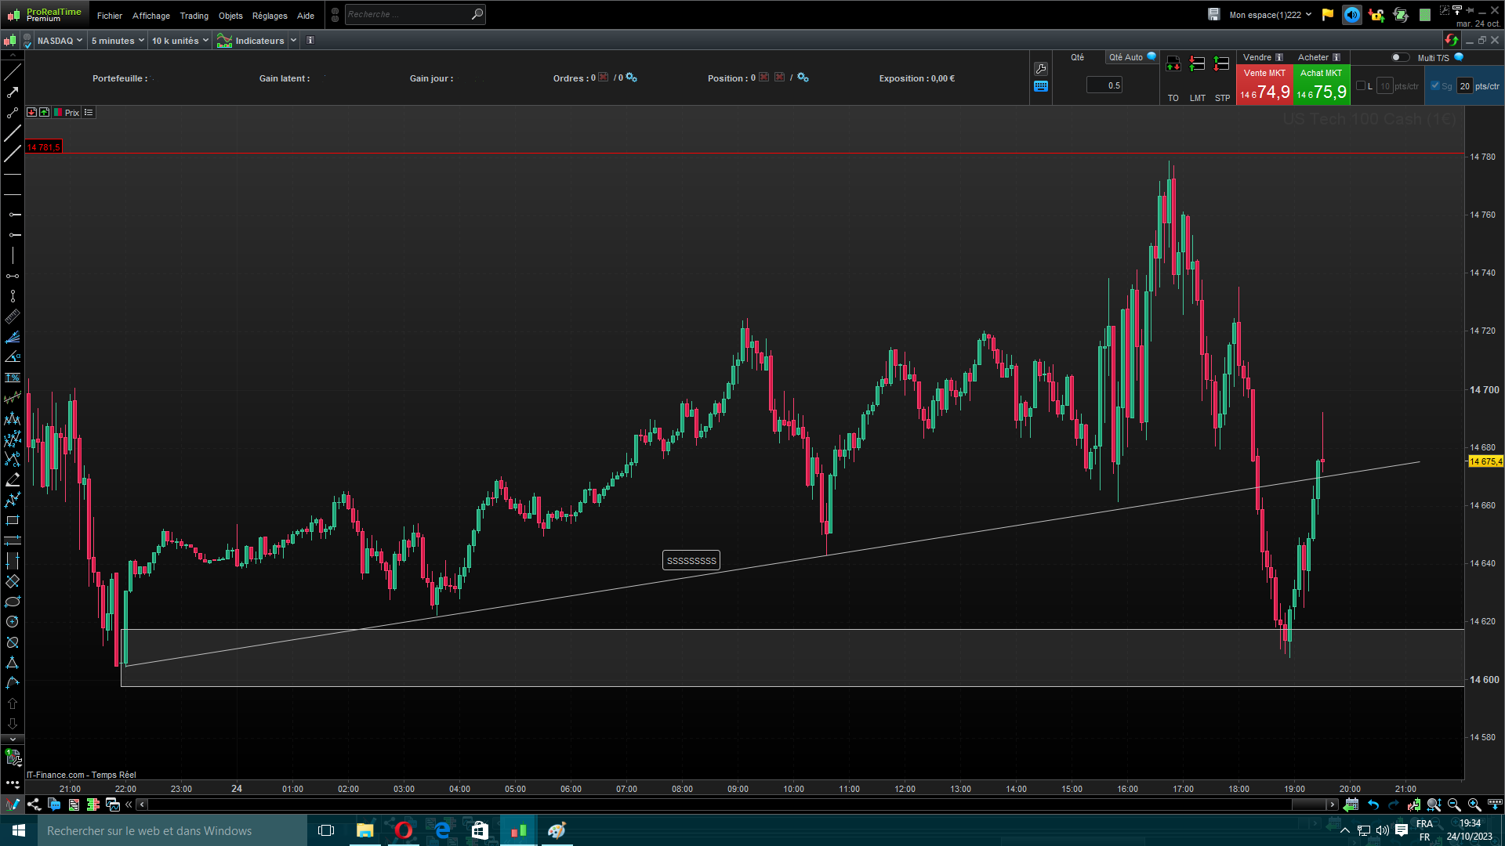Toggle the Multi T/S switch
Viewport: 1505px width, 846px height.
1400,57
